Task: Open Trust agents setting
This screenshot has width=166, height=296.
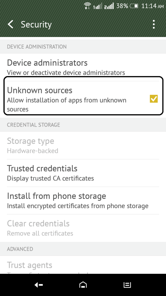Action: 83,265
